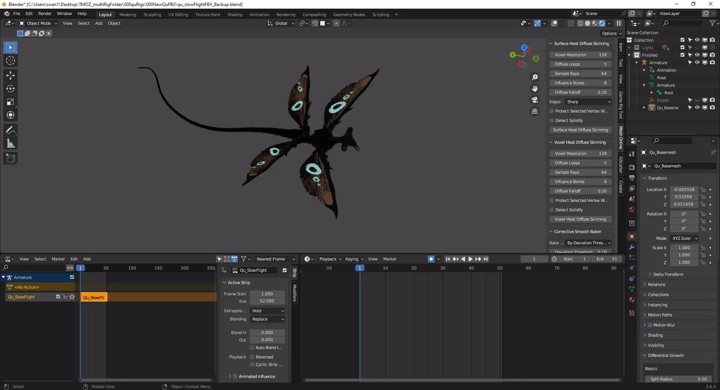The height and width of the screenshot is (390, 720).
Task: Open the Render menu
Action: (45, 14)
